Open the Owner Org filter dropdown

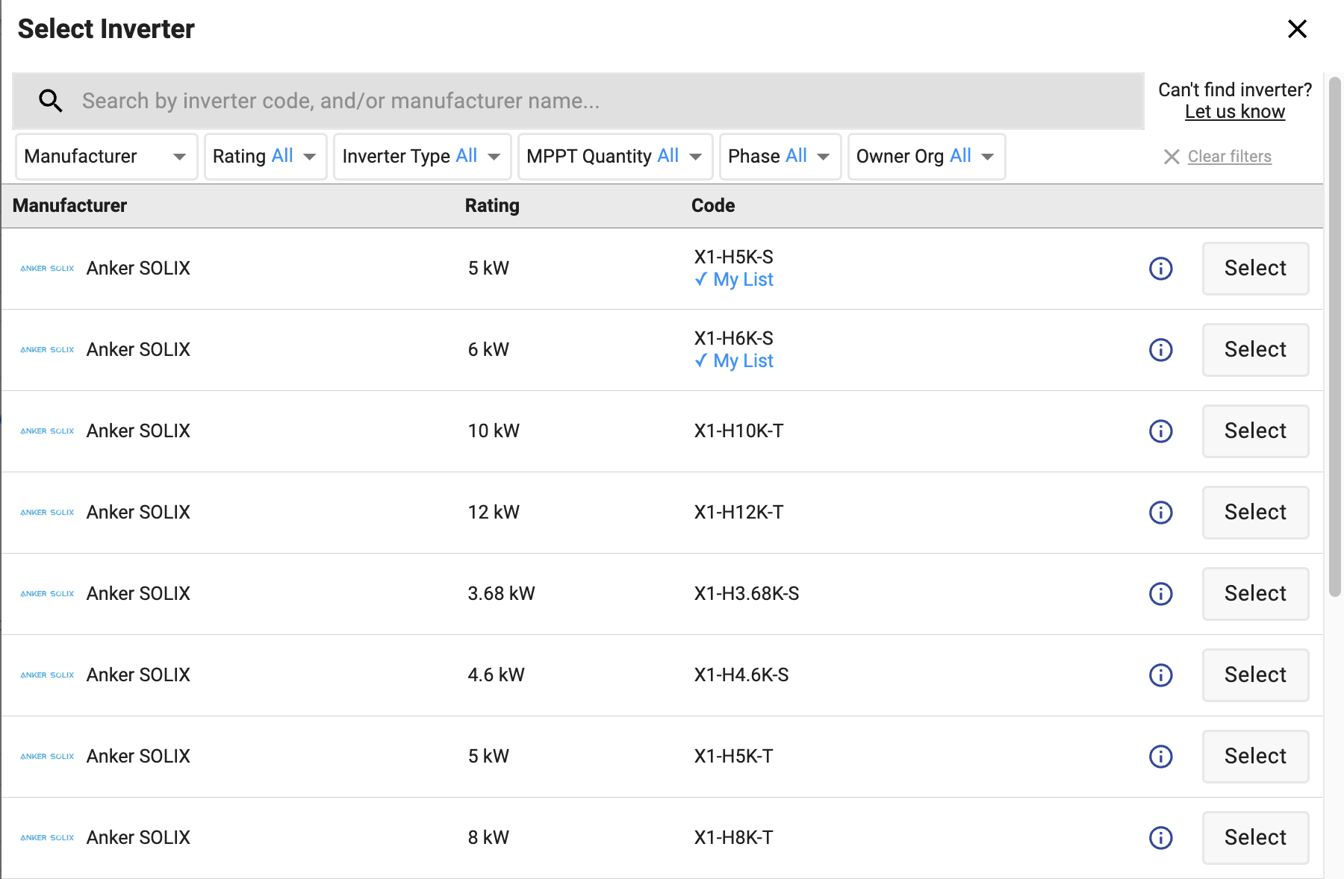(x=926, y=157)
